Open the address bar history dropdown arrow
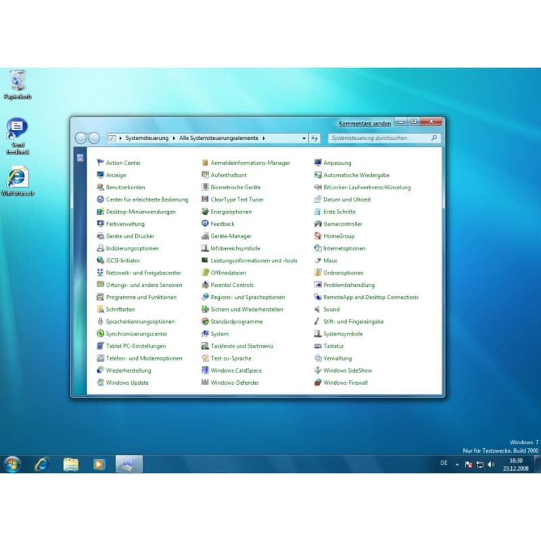The width and height of the screenshot is (541, 541). coord(304,139)
